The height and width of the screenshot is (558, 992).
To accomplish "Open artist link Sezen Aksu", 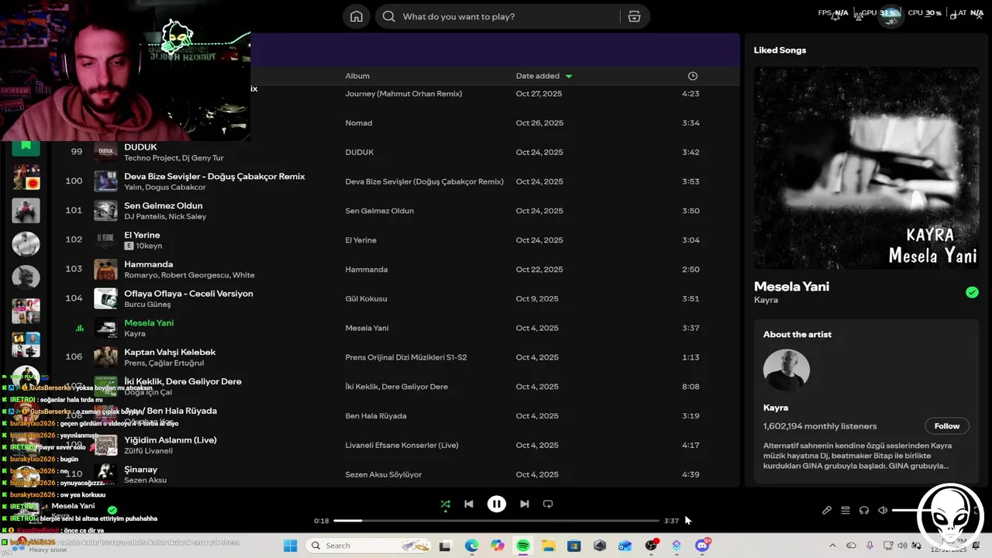I will tap(146, 480).
